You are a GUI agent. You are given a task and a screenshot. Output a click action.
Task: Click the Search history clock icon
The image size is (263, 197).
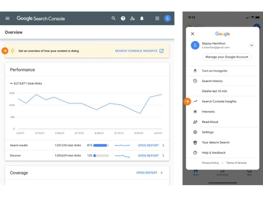pos(195,81)
